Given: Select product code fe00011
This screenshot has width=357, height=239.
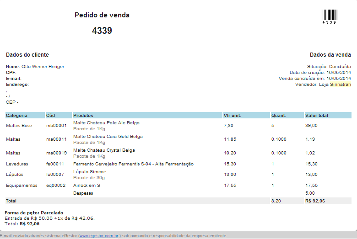Looking at the screenshot, I should coord(55,164).
